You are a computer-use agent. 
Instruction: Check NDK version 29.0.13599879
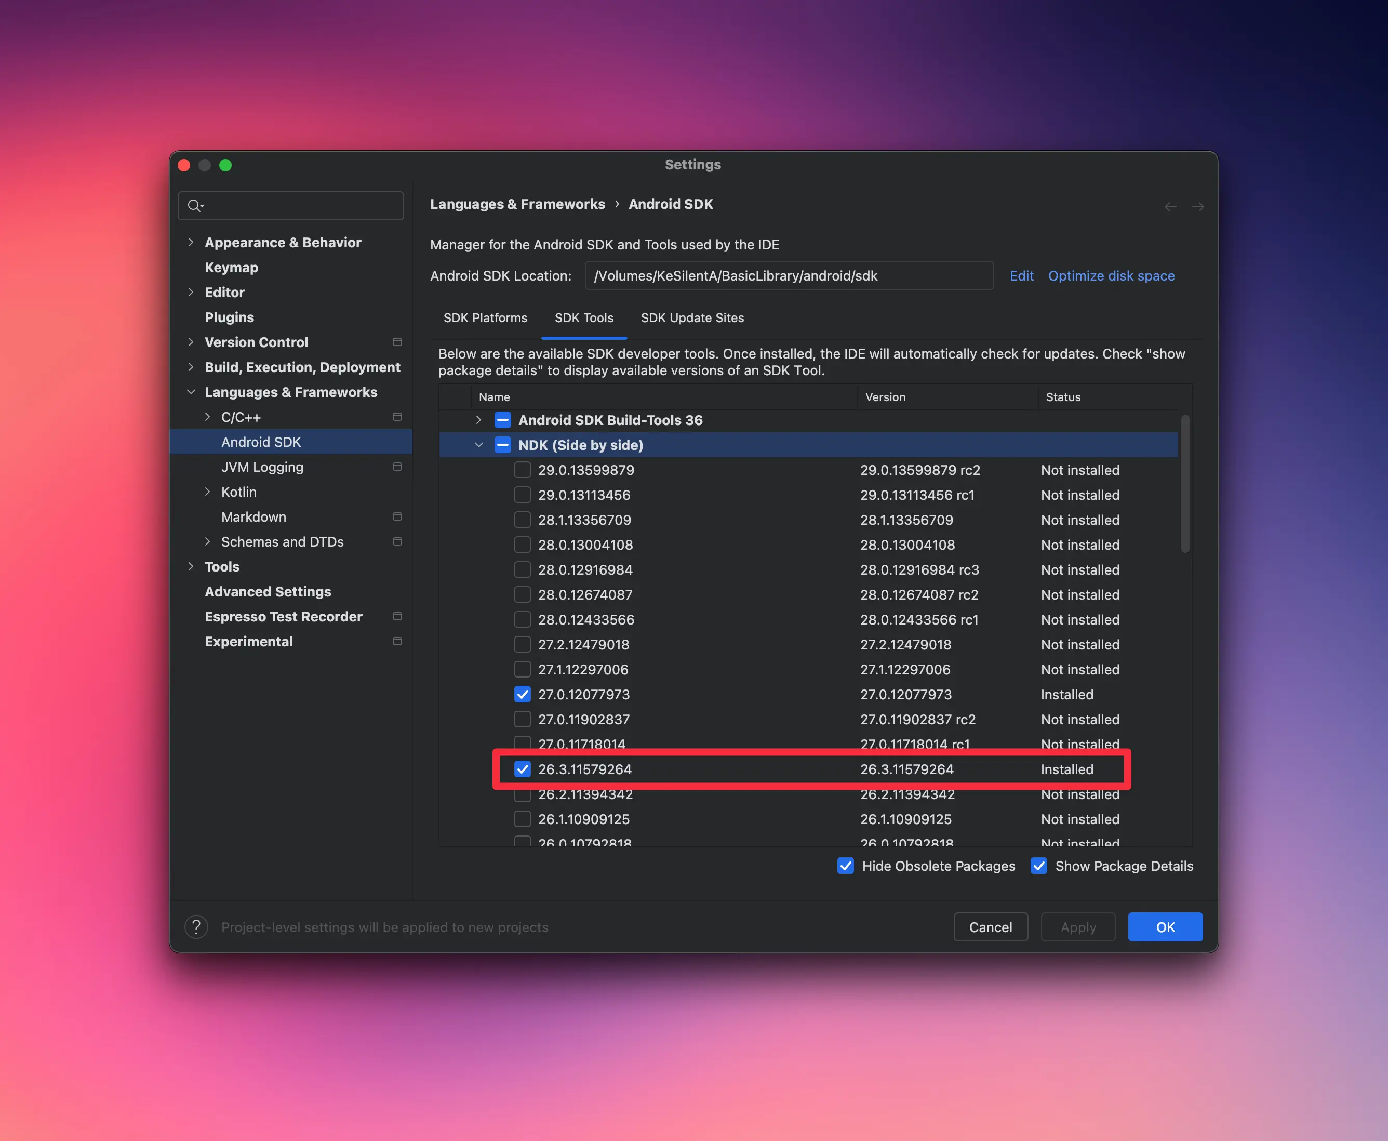click(x=523, y=470)
